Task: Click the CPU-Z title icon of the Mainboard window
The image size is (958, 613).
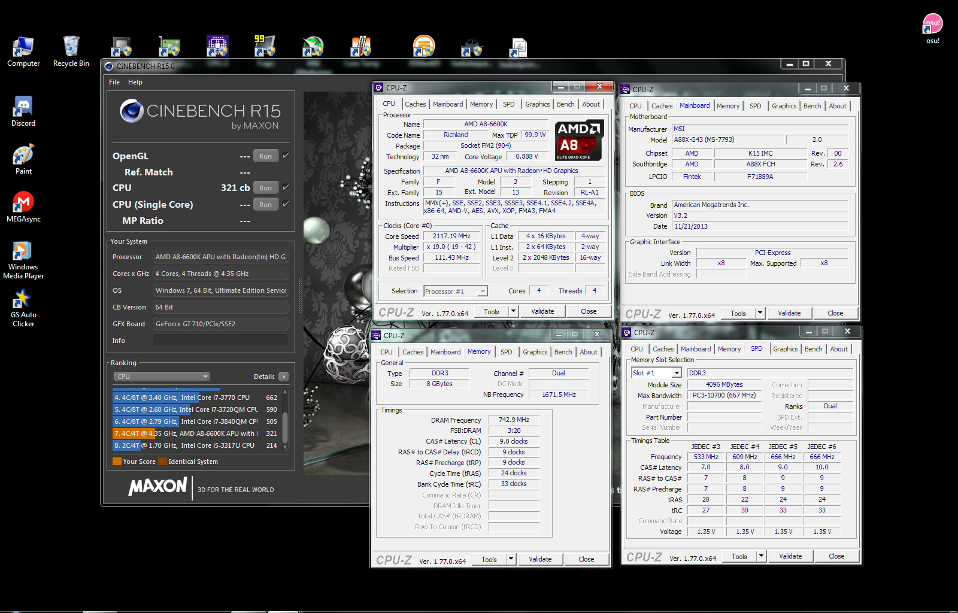Action: pyautogui.click(x=626, y=89)
